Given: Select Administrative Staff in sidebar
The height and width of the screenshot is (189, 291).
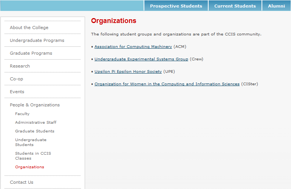Looking at the screenshot, I should pos(36,123).
